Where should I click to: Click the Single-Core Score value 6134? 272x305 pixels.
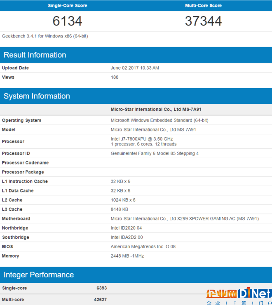pos(67,21)
